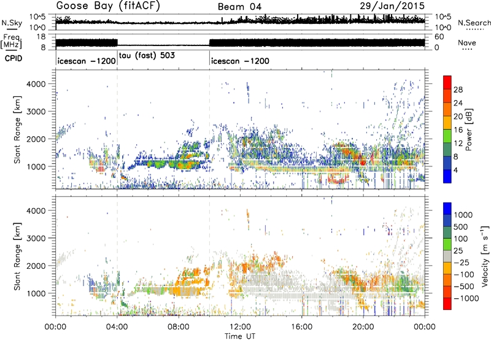Click the '08:00' time axis tick label
The width and height of the screenshot is (491, 340).
coord(179,327)
